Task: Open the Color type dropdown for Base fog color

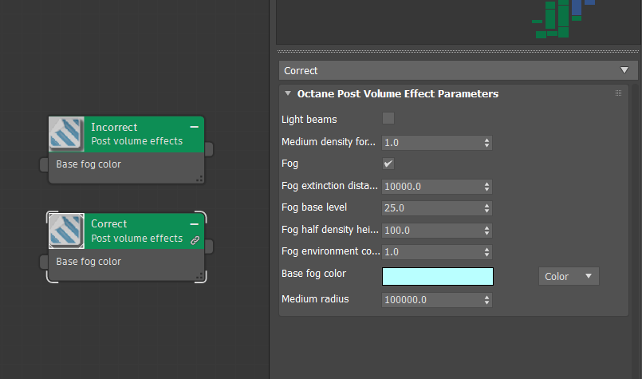Action: (569, 276)
